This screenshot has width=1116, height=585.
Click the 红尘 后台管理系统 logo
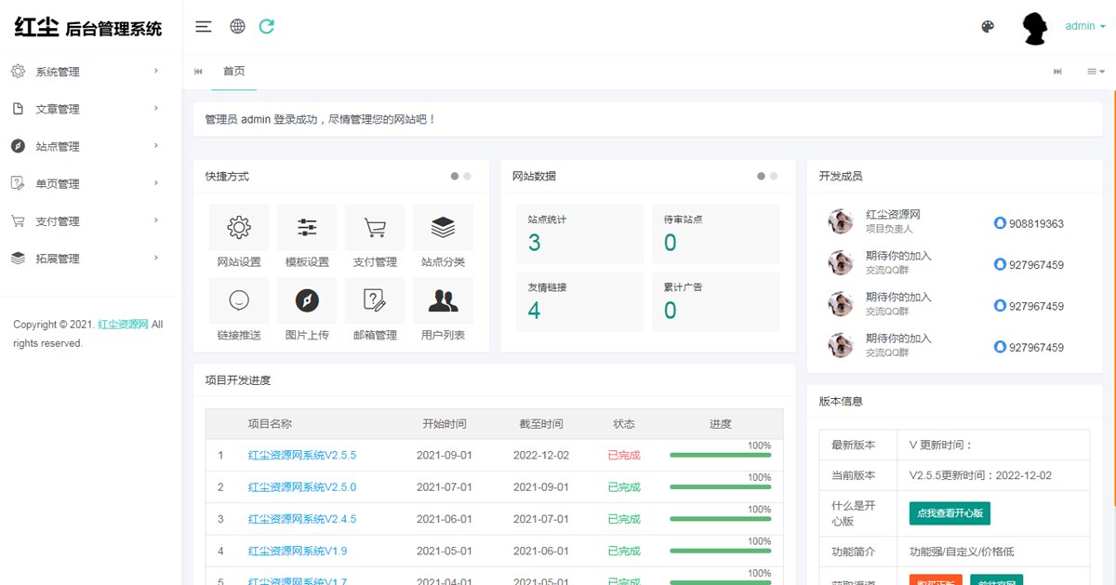[88, 27]
